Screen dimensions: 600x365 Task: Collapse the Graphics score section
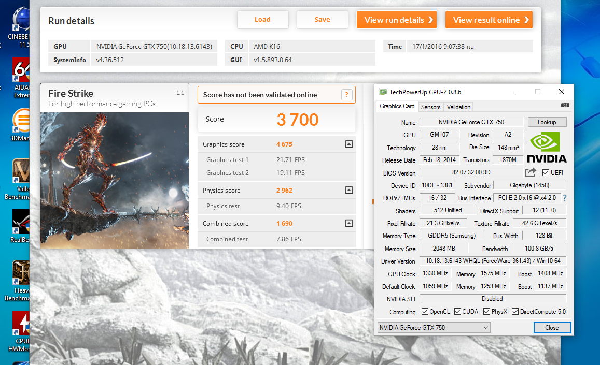(x=349, y=144)
